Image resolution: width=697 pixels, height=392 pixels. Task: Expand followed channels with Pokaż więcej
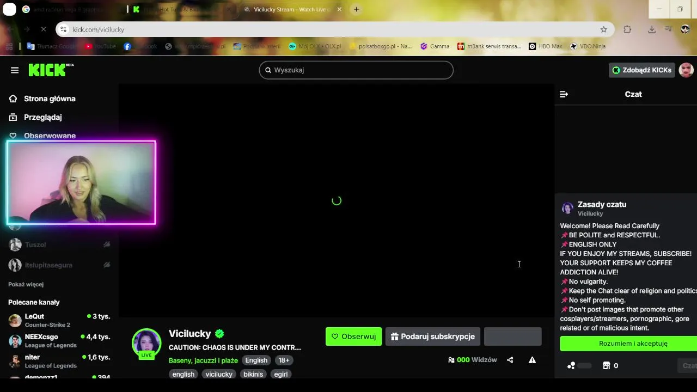tap(26, 284)
